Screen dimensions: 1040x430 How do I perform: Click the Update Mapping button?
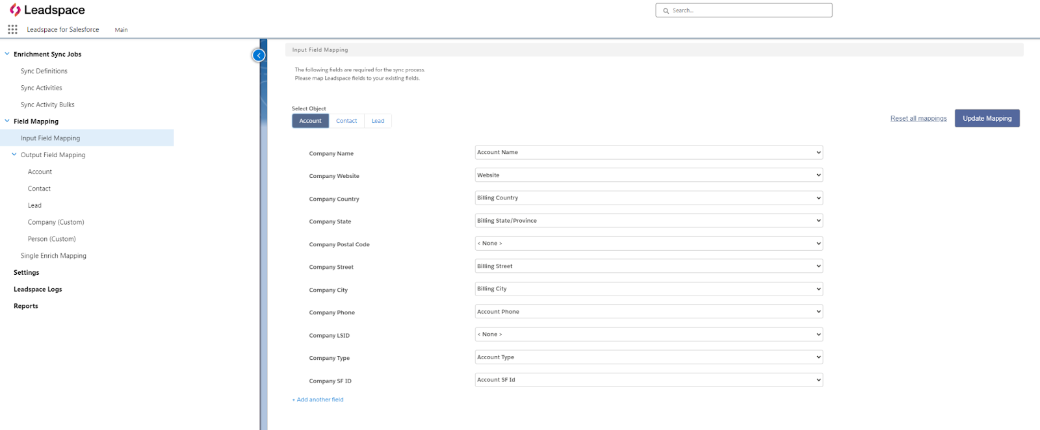(x=987, y=118)
